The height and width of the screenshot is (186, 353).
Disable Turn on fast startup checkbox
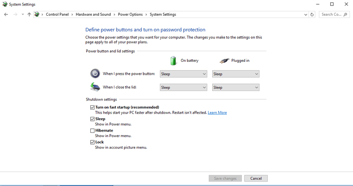pyautogui.click(x=93, y=107)
